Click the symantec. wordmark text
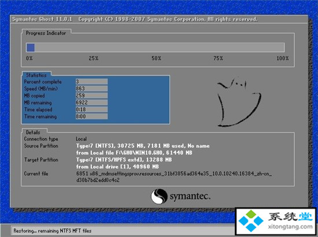318x237 pixels. coord(190,197)
